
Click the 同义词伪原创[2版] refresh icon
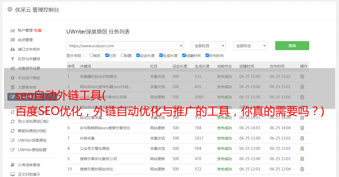[x=12, y=121]
